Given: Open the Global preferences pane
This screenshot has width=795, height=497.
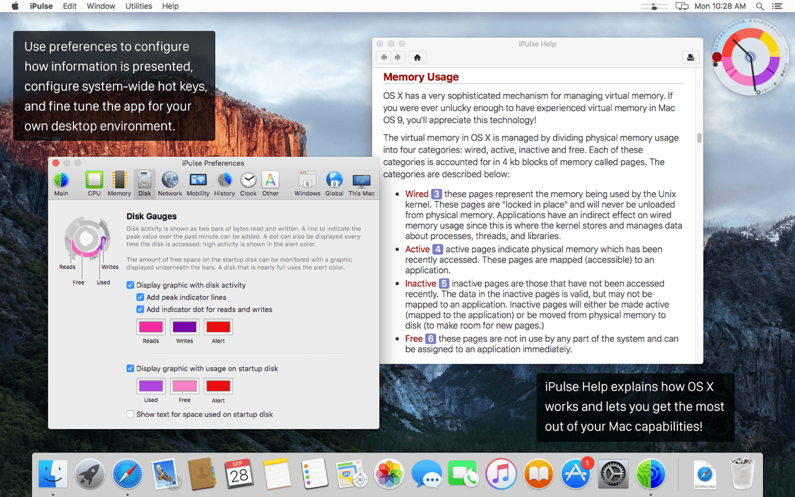Looking at the screenshot, I should (334, 184).
